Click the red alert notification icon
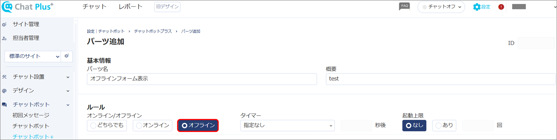The height and width of the screenshot is (140, 557). [501, 7]
